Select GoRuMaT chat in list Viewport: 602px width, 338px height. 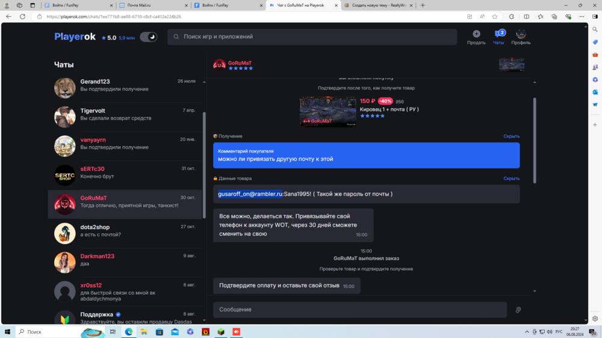[x=125, y=204]
